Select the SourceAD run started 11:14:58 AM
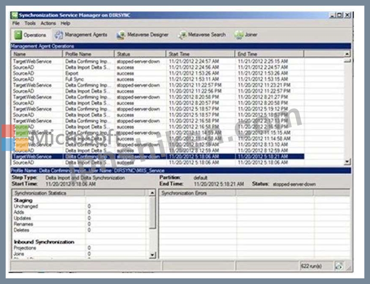The image size is (370, 284). (157, 139)
